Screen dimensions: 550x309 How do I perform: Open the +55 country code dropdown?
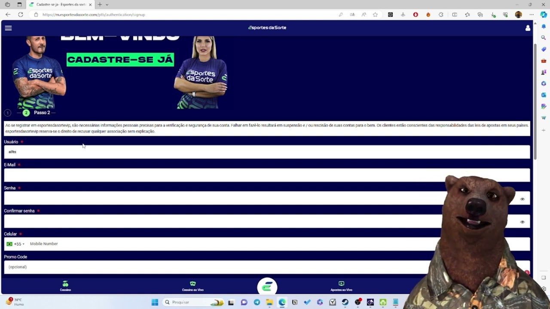[15, 244]
